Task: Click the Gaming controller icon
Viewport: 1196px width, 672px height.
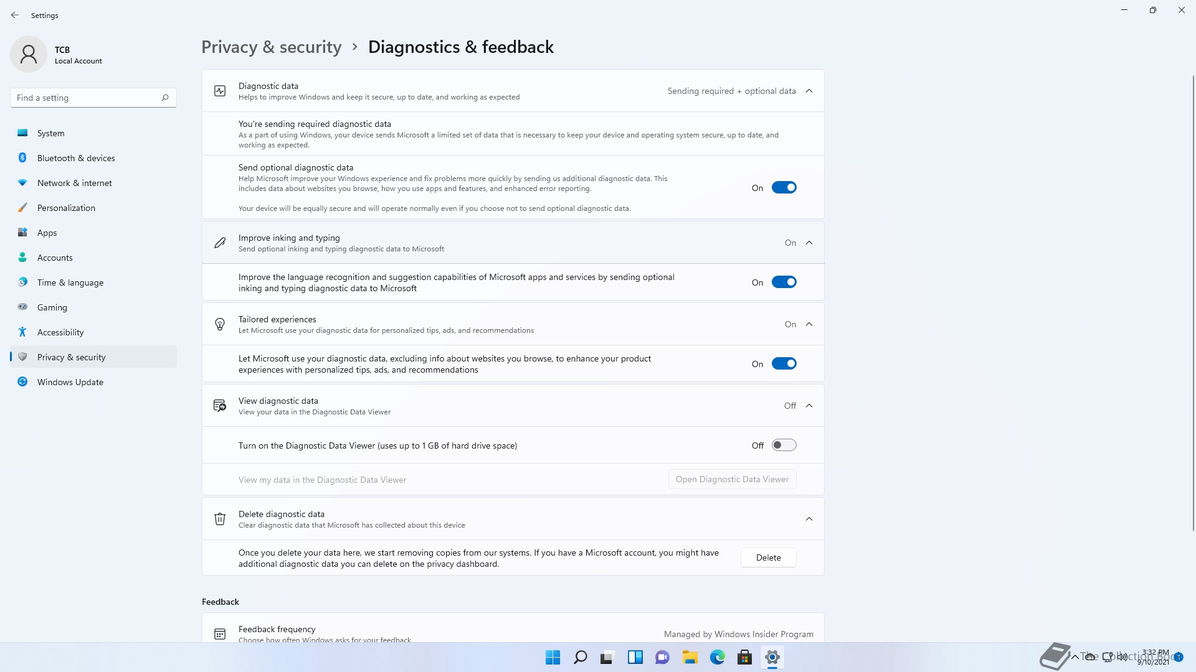Action: 22,307
